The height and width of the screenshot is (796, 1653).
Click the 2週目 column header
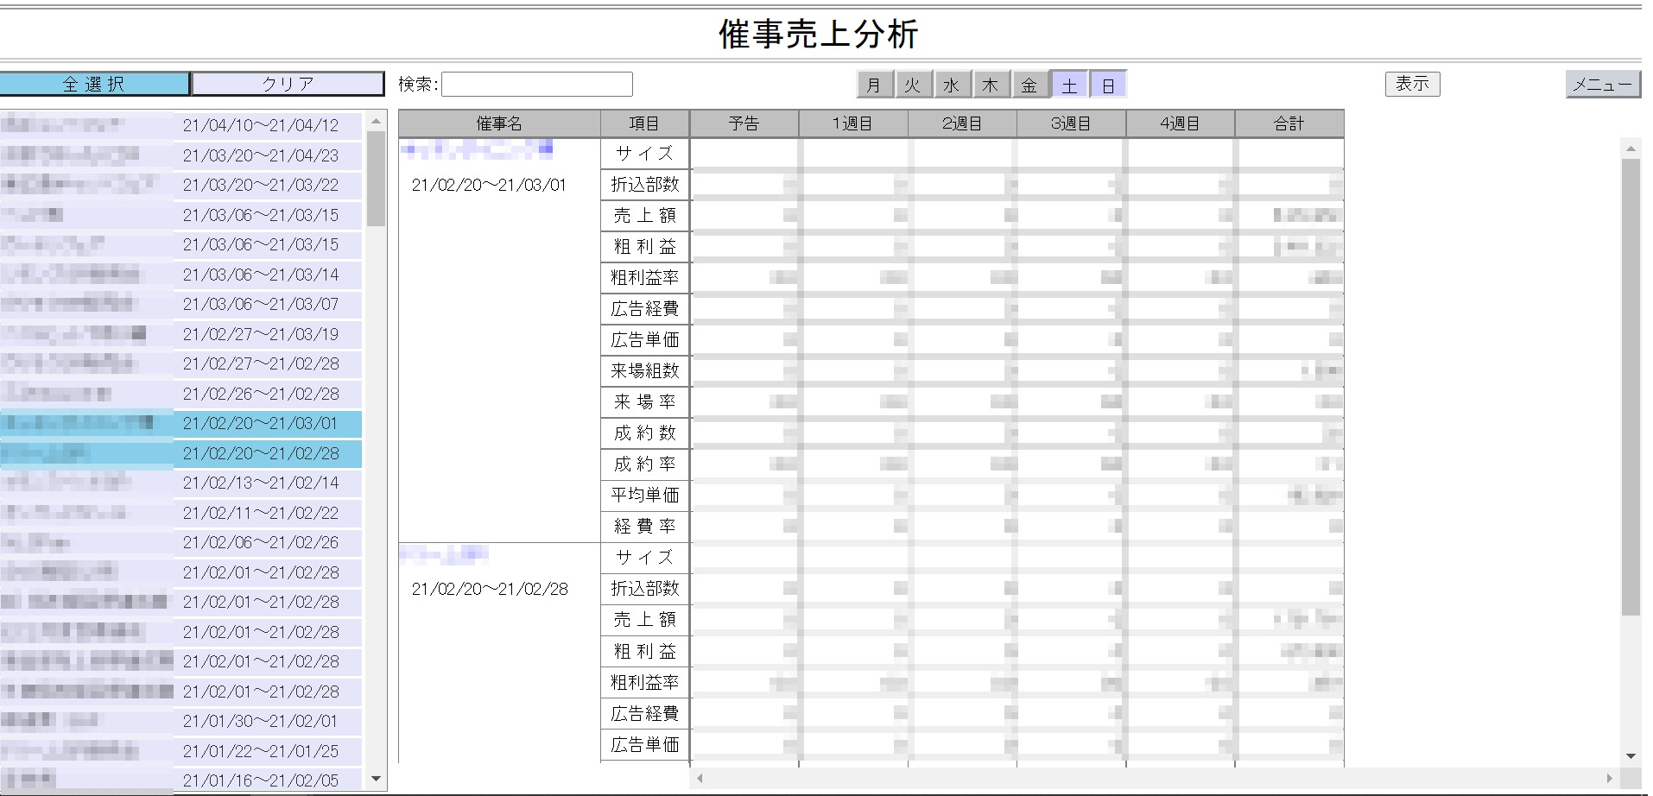click(962, 123)
